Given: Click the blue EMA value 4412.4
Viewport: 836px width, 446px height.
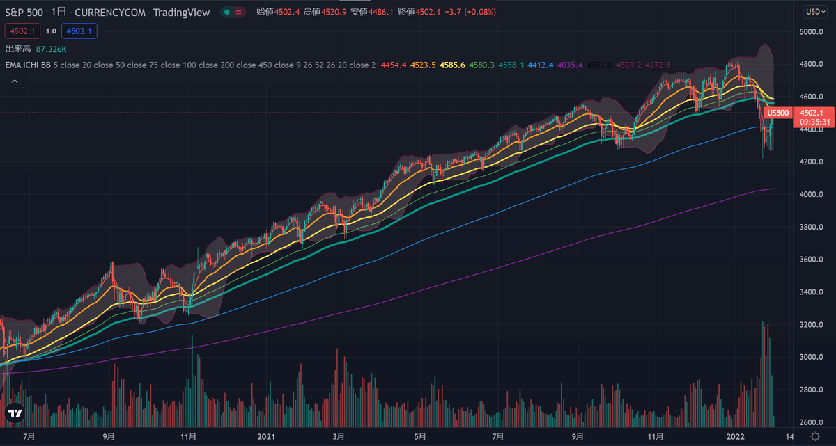Looking at the screenshot, I should [x=540, y=65].
